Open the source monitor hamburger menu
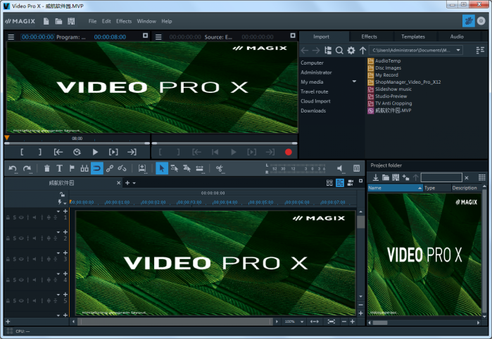The height and width of the screenshot is (339, 492). 158,37
